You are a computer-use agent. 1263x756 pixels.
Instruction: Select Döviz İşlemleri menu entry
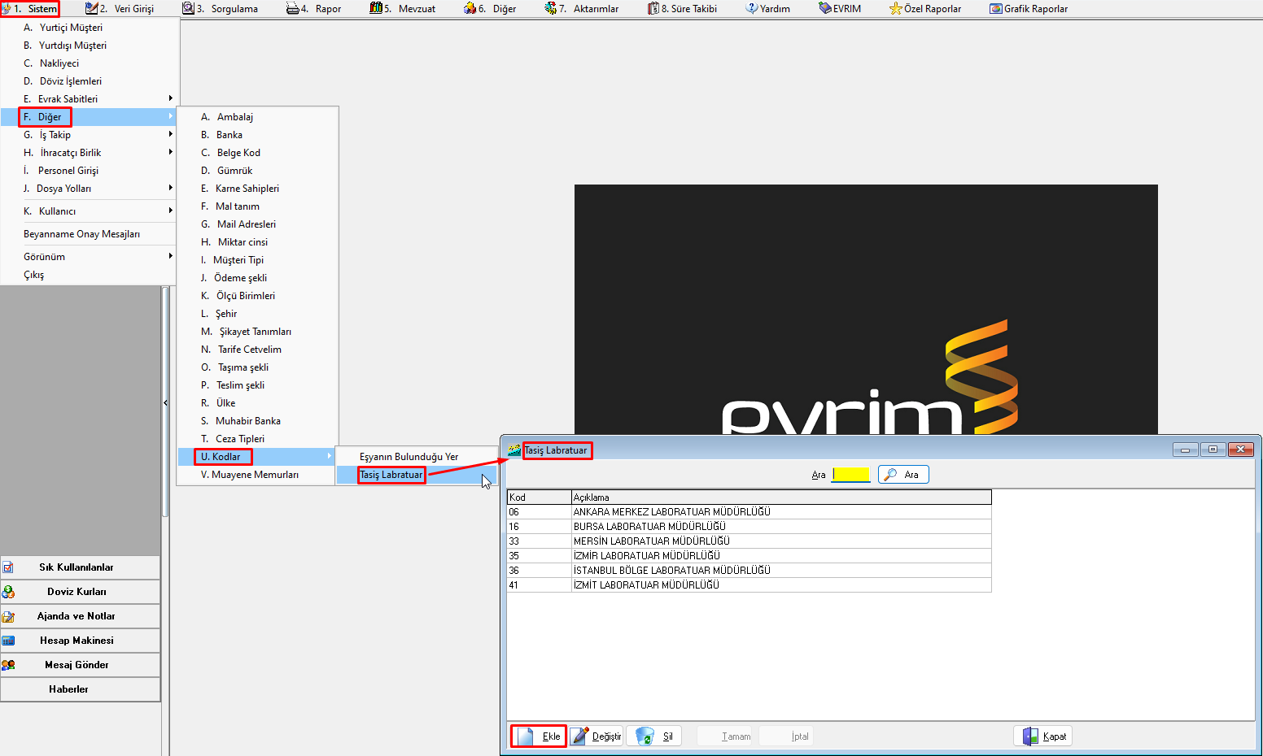[90, 81]
